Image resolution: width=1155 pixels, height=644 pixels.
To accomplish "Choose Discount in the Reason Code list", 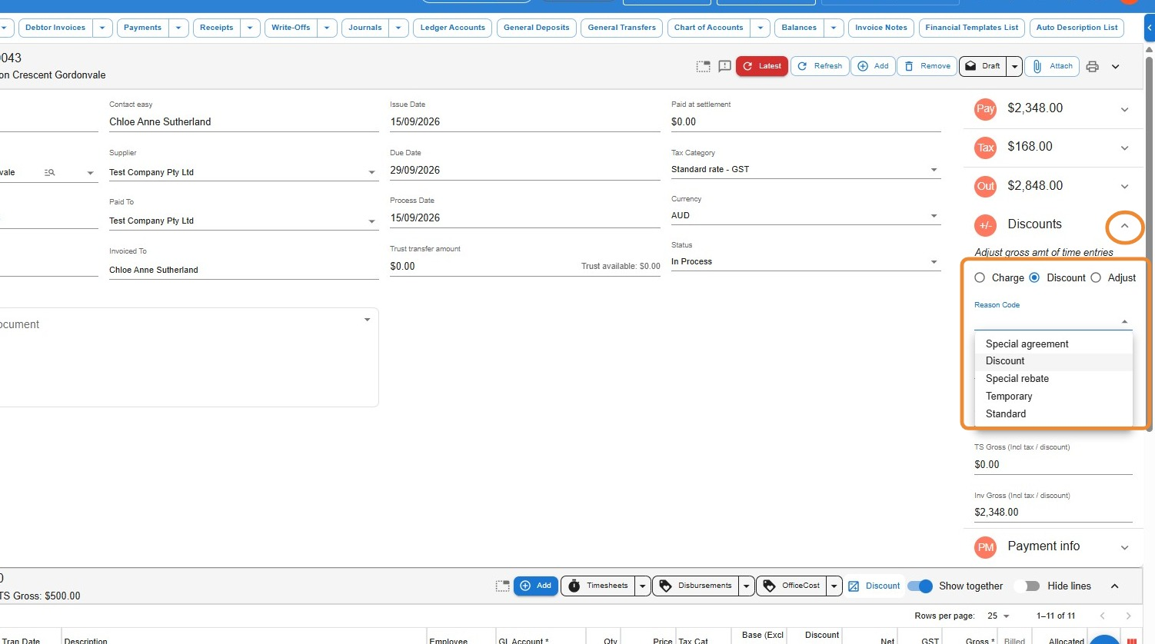I will [1053, 361].
